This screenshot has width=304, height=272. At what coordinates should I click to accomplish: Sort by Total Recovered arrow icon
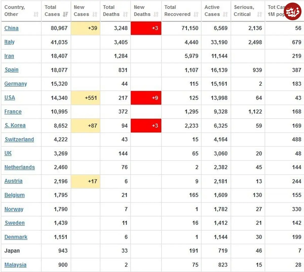(196, 14)
